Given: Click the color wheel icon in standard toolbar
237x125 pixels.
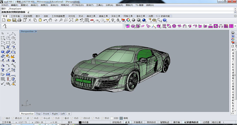Looking at the screenshot, I should coord(128,20).
